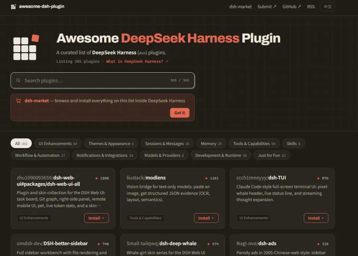Open the GitHub external link
Image resolution: width=358 pixels, height=256 pixels.
point(292,7)
